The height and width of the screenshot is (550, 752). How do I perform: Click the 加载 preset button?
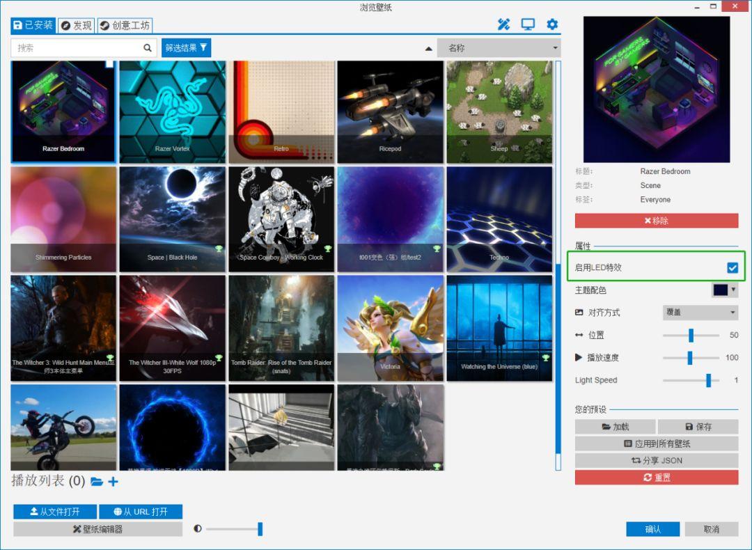point(616,426)
